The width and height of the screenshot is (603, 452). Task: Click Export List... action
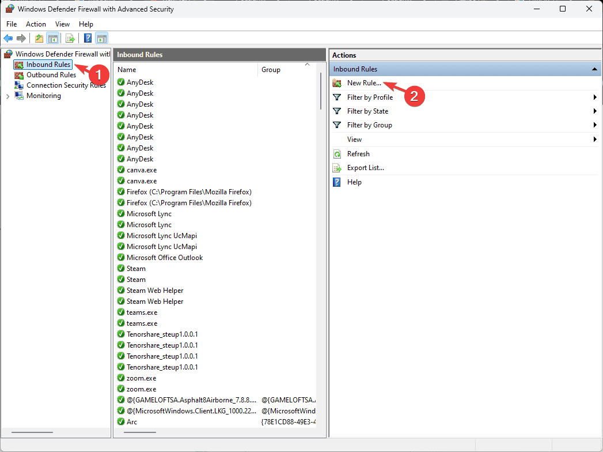point(365,168)
